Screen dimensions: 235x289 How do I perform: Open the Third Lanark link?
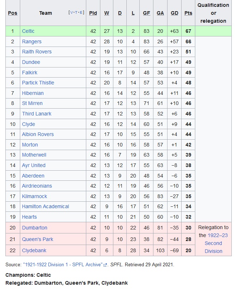tap(37, 114)
